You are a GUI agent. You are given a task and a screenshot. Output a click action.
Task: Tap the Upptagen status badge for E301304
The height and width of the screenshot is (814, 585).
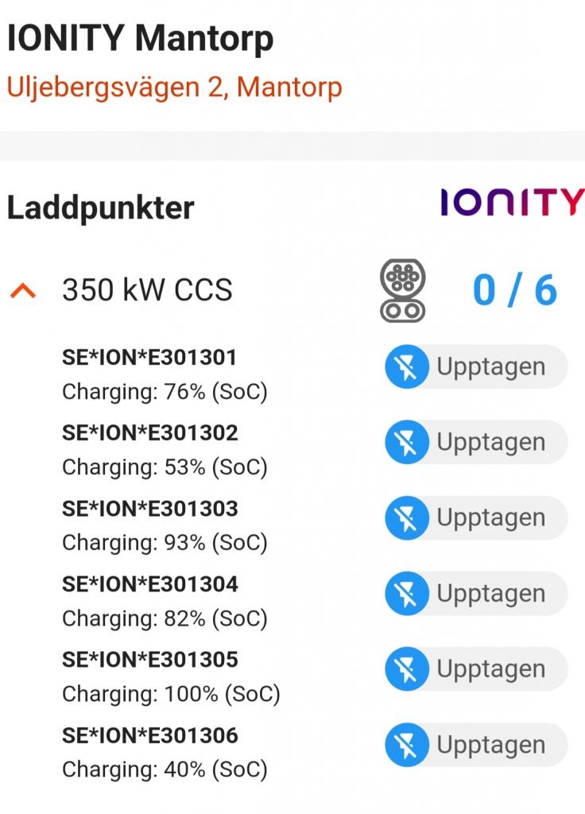(x=490, y=594)
